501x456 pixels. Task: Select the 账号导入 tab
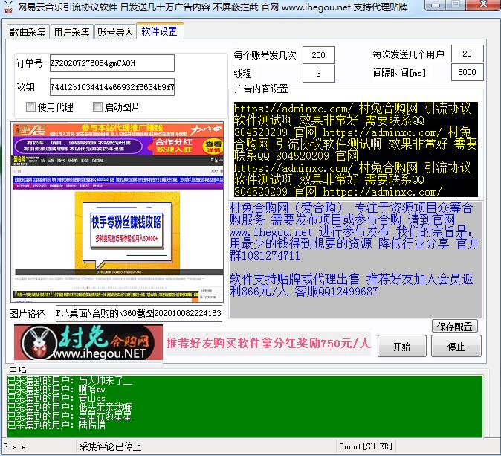115,32
